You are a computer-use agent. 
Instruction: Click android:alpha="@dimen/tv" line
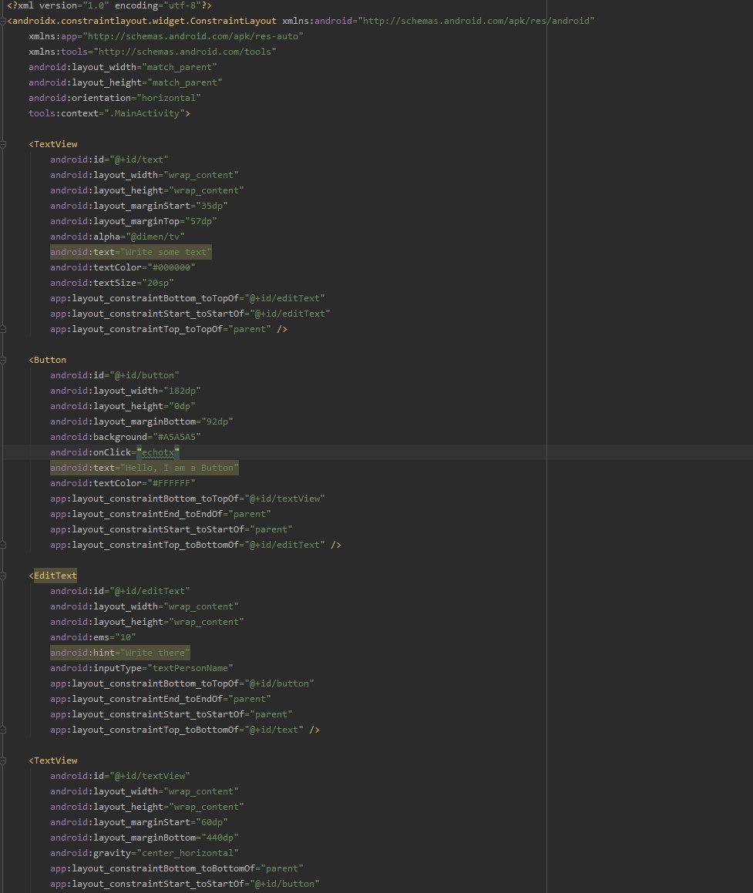click(x=117, y=237)
